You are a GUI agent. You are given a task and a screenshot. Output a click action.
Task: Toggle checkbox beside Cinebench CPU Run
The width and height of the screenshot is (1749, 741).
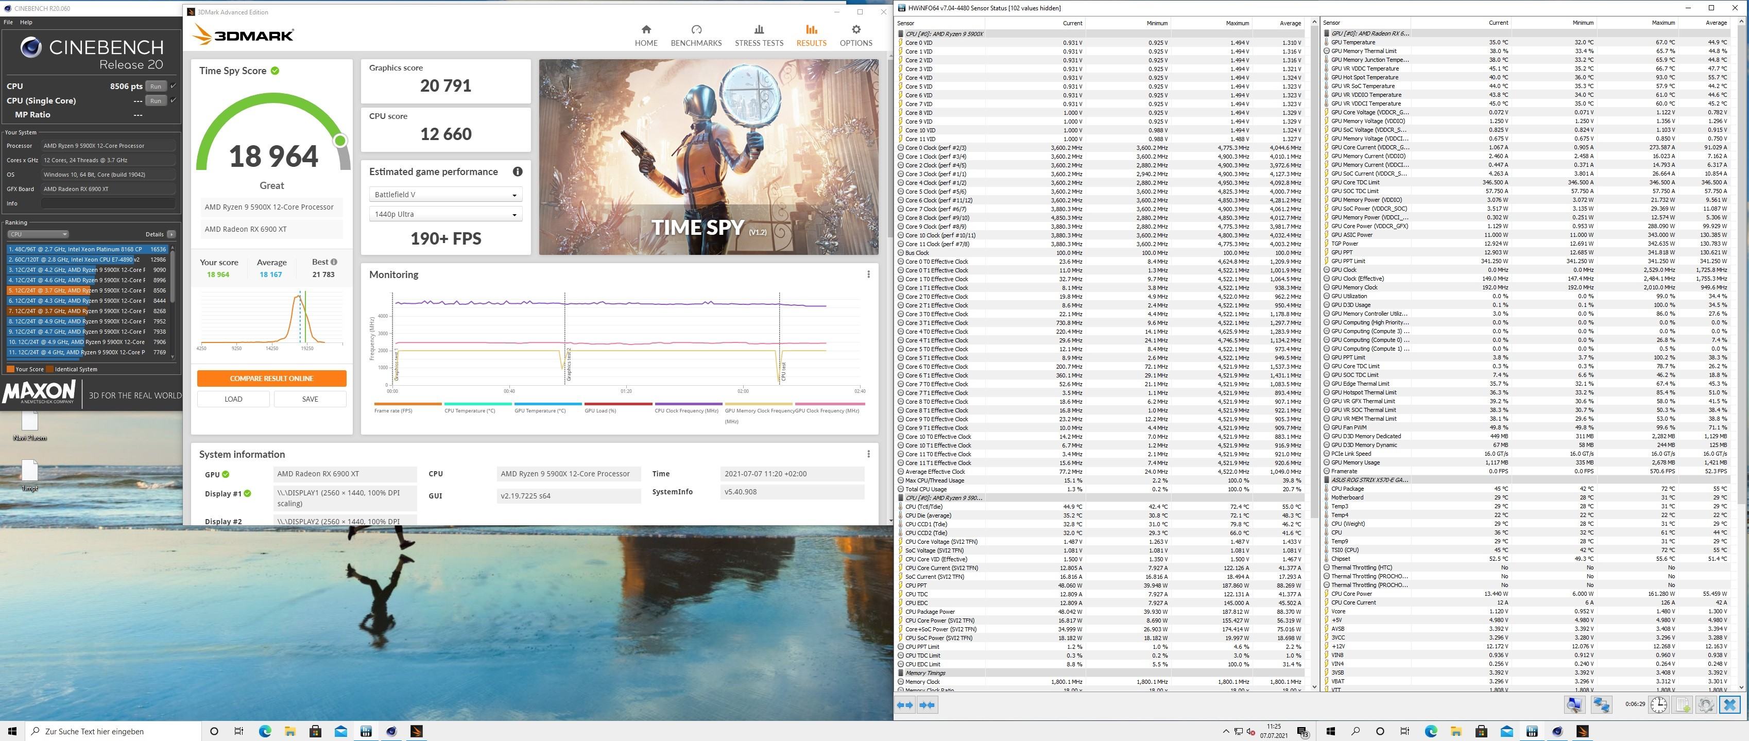(173, 86)
